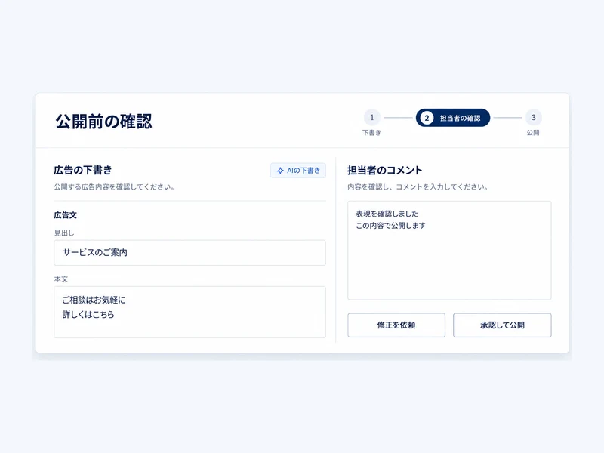Click the 修正を依頼 button

click(396, 325)
